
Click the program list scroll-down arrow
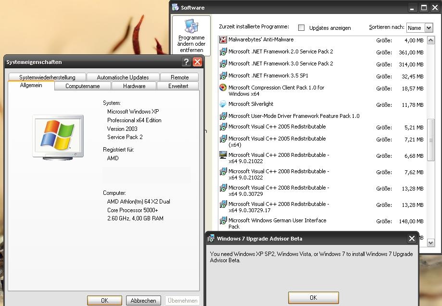tap(430, 243)
